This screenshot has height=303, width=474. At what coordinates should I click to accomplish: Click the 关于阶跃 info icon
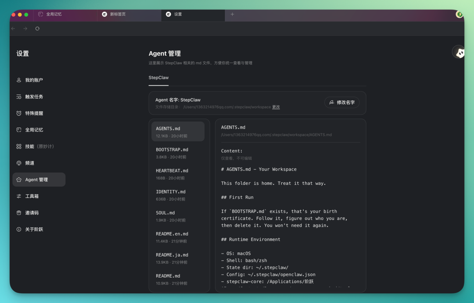pos(19,229)
